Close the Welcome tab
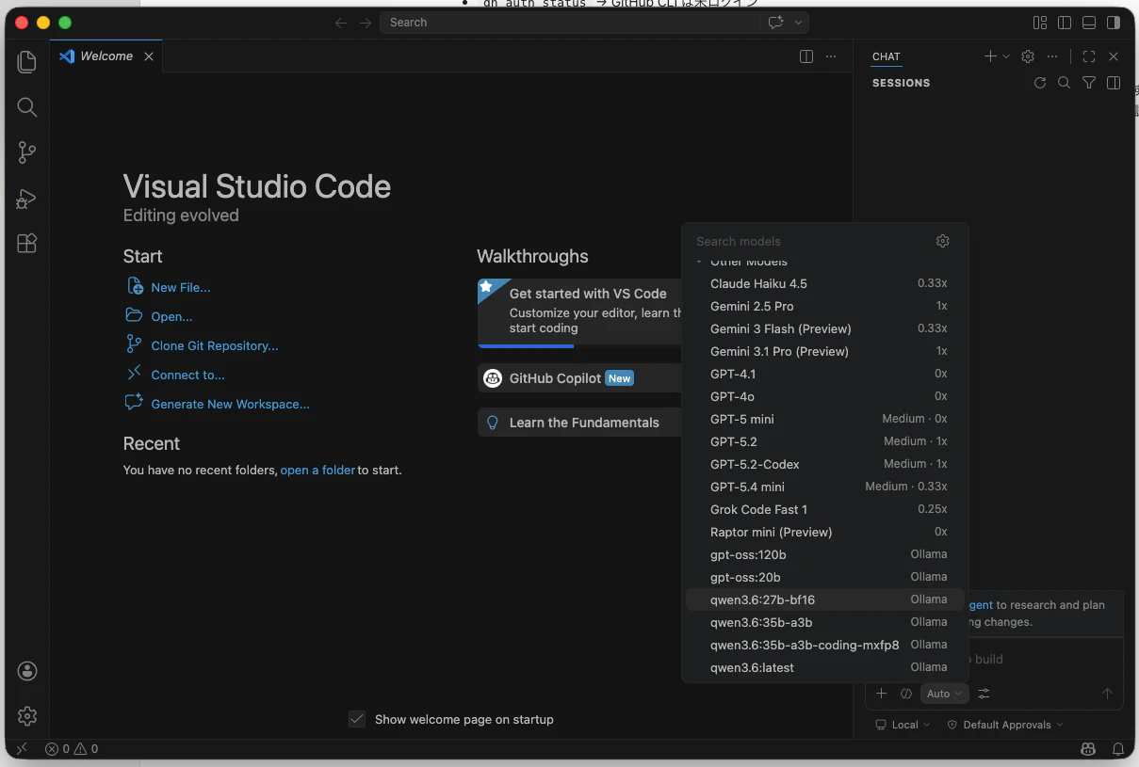Viewport: 1139px width, 767px height. click(x=149, y=56)
